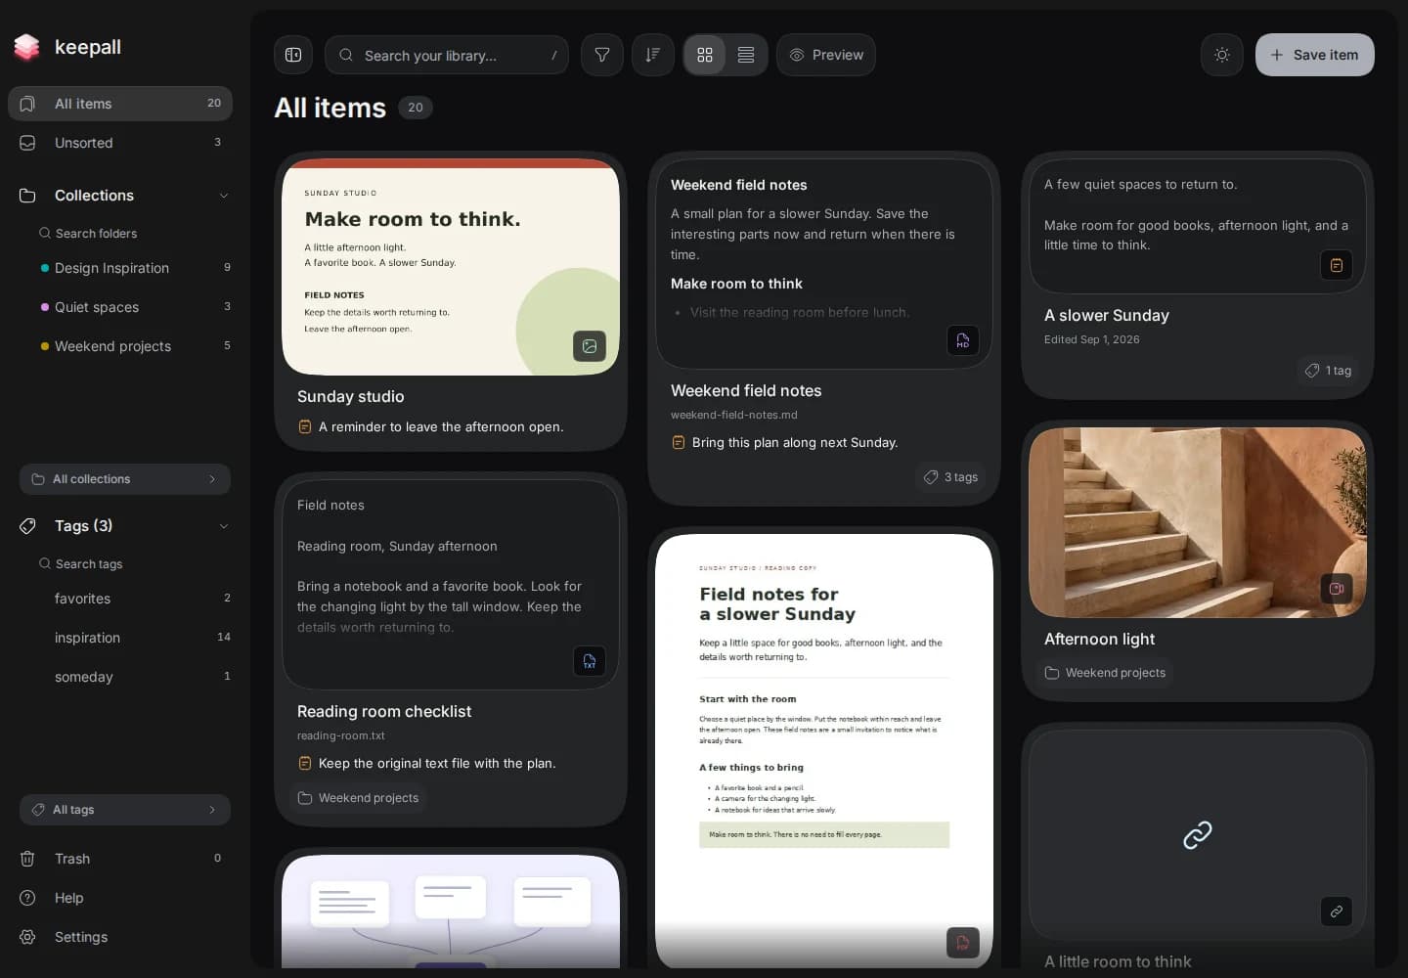1408x978 pixels.
Task: Focus the Search your library field
Action: [x=447, y=55]
